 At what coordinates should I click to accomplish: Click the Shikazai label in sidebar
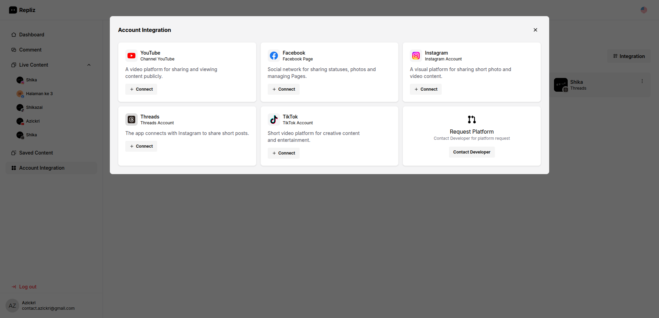click(34, 107)
